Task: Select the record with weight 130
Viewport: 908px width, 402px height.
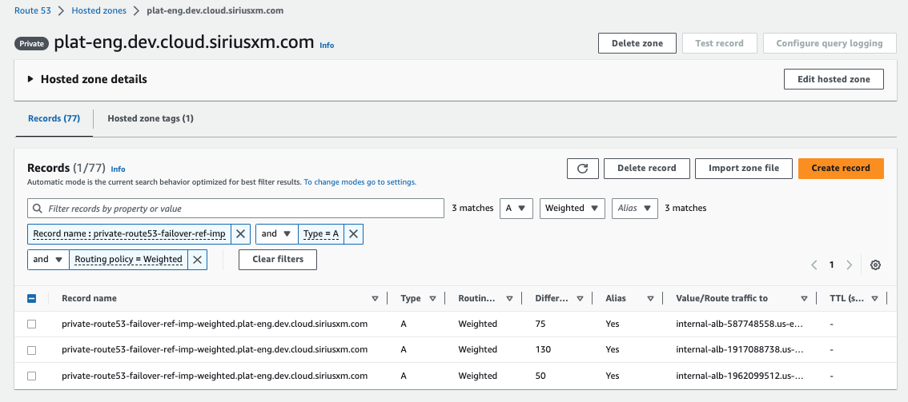Action: [x=32, y=350]
